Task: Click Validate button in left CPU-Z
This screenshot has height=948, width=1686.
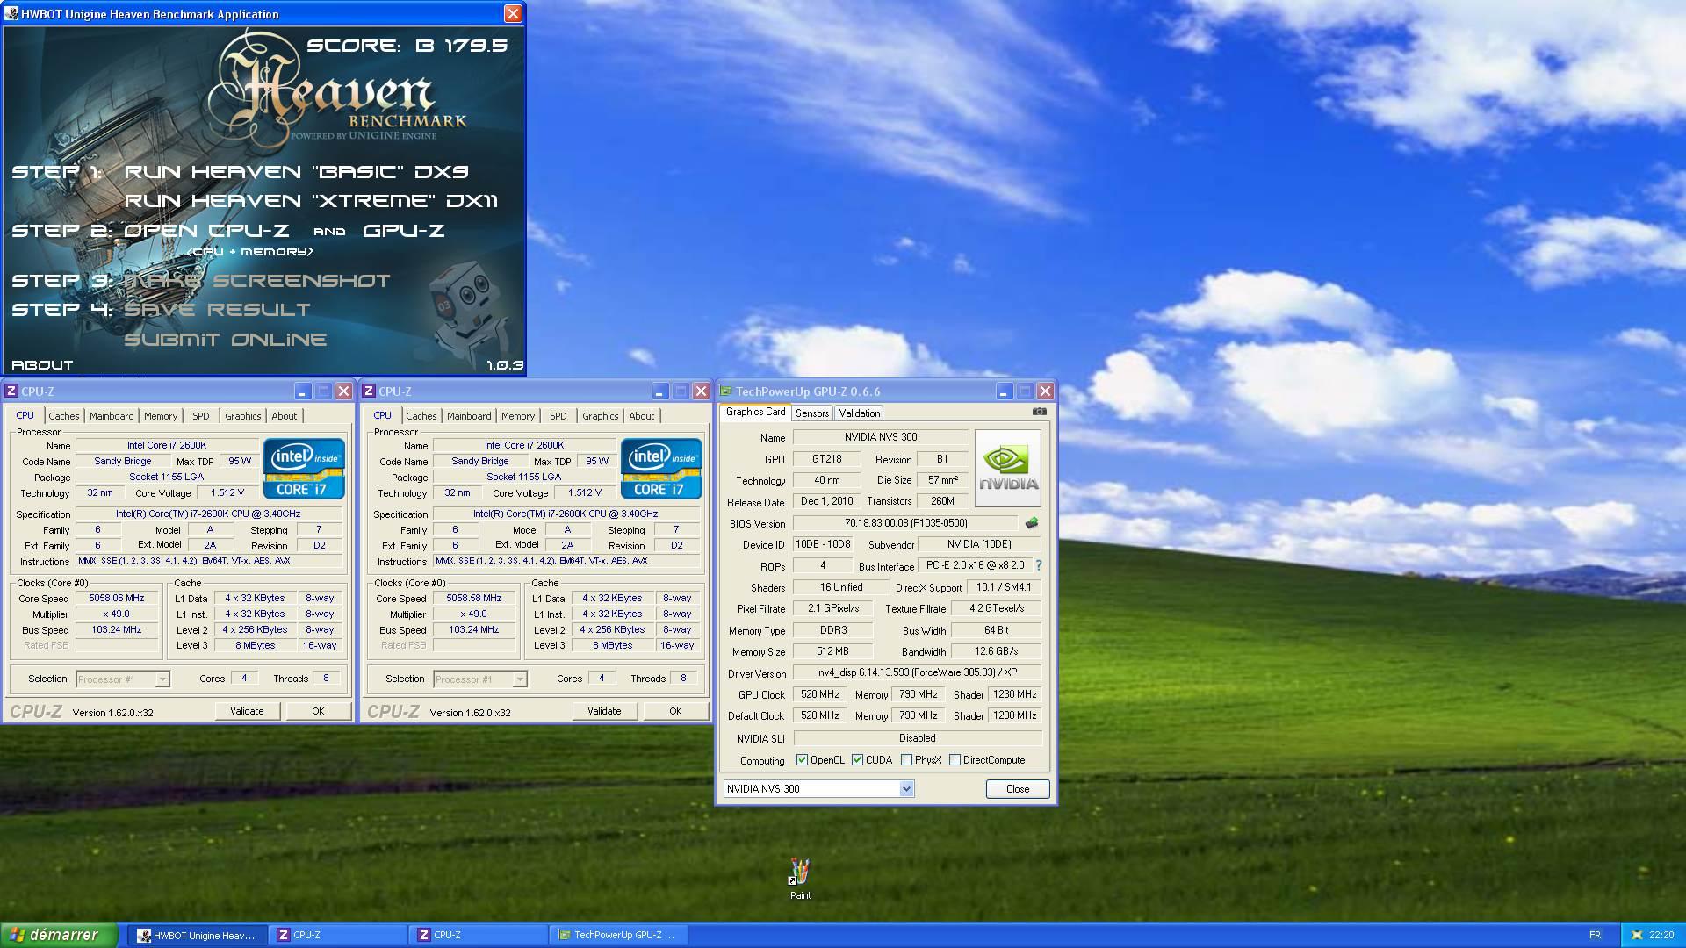Action: (x=247, y=711)
